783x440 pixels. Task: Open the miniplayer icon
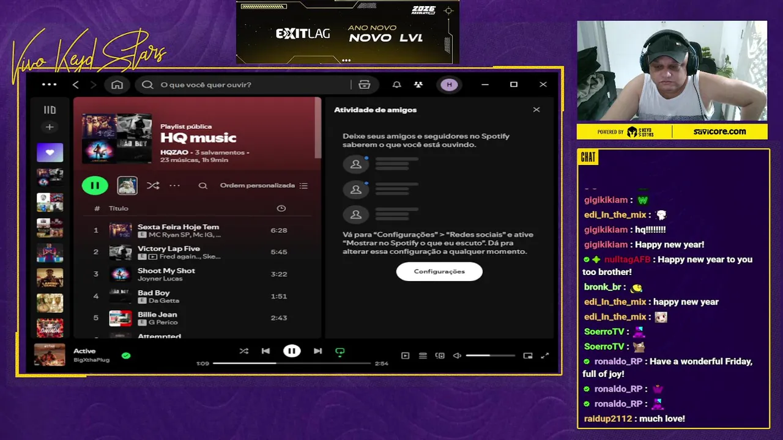pyautogui.click(x=528, y=356)
